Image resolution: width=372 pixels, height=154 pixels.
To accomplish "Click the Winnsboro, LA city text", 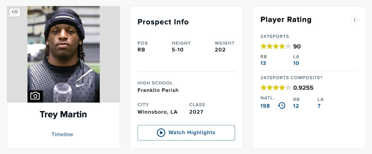I will point(157,112).
